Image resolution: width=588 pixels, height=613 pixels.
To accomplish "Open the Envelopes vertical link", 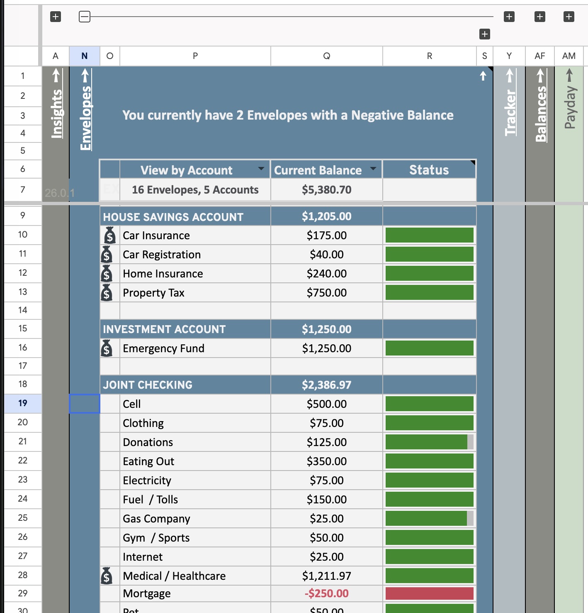I will coord(85,110).
